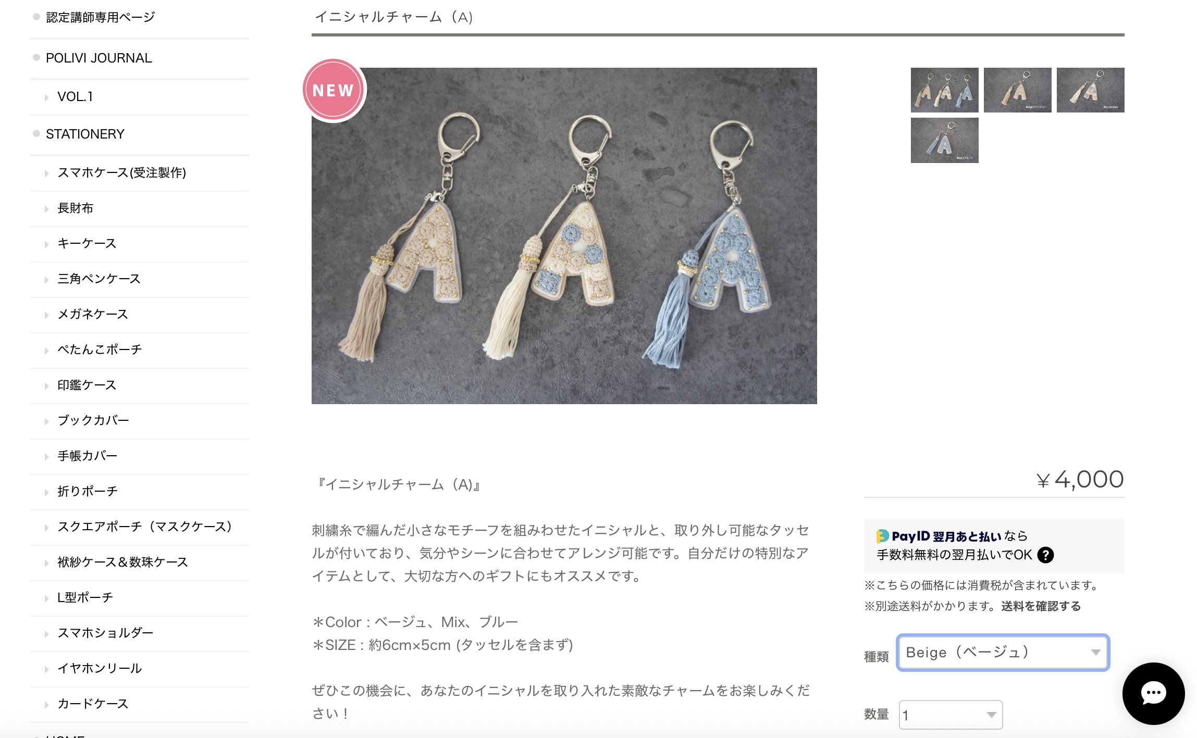1197x738 pixels.
Task: Go to 認定講師専用ページ
Action: pyautogui.click(x=100, y=17)
